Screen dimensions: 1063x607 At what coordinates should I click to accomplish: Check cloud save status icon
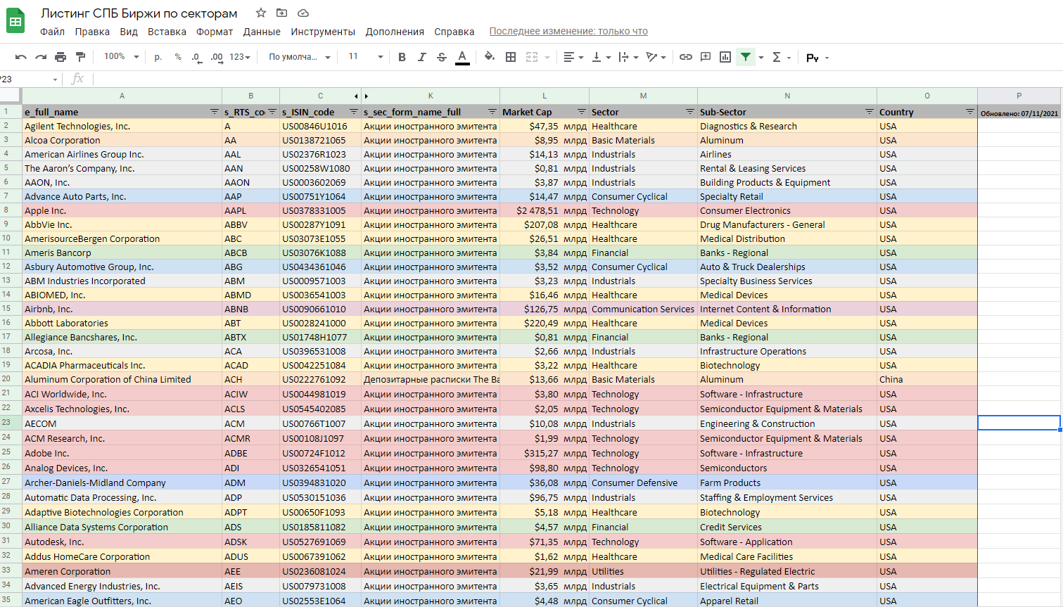(x=303, y=13)
